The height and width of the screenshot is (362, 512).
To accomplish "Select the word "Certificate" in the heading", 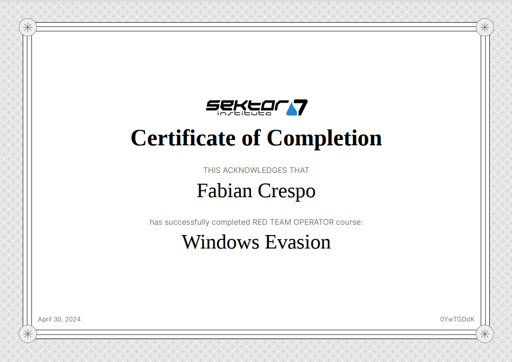I will 183,138.
